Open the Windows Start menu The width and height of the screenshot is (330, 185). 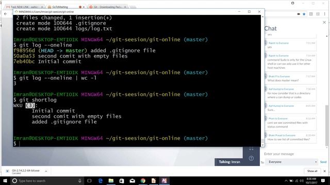5,180
